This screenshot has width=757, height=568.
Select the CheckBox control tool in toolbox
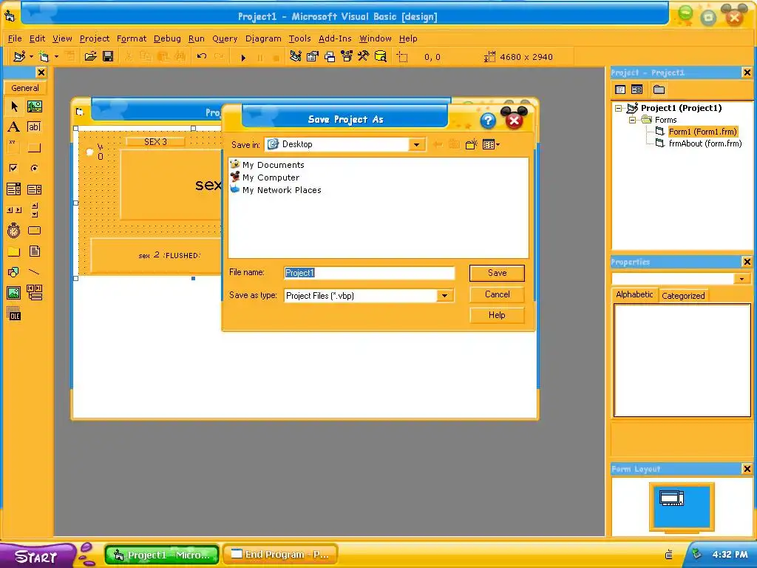click(14, 168)
